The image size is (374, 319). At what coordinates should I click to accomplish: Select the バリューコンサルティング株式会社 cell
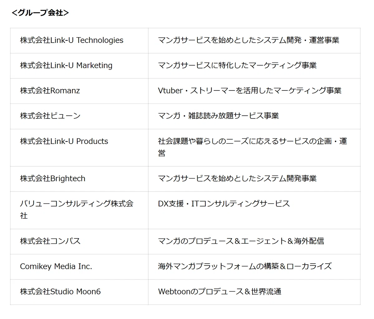pos(79,210)
